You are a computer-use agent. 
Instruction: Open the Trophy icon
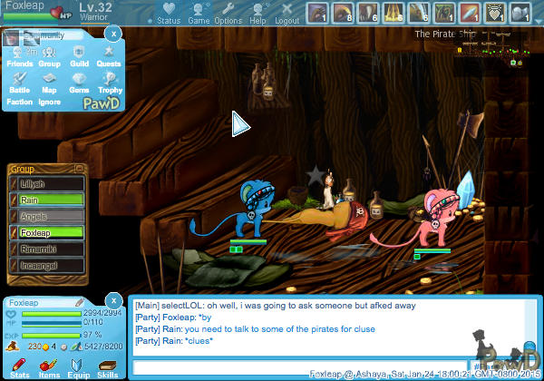click(109, 83)
